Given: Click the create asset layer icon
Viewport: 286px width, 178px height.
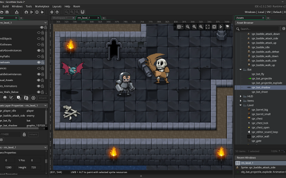Looking at the screenshot, I should (x=19, y=98).
